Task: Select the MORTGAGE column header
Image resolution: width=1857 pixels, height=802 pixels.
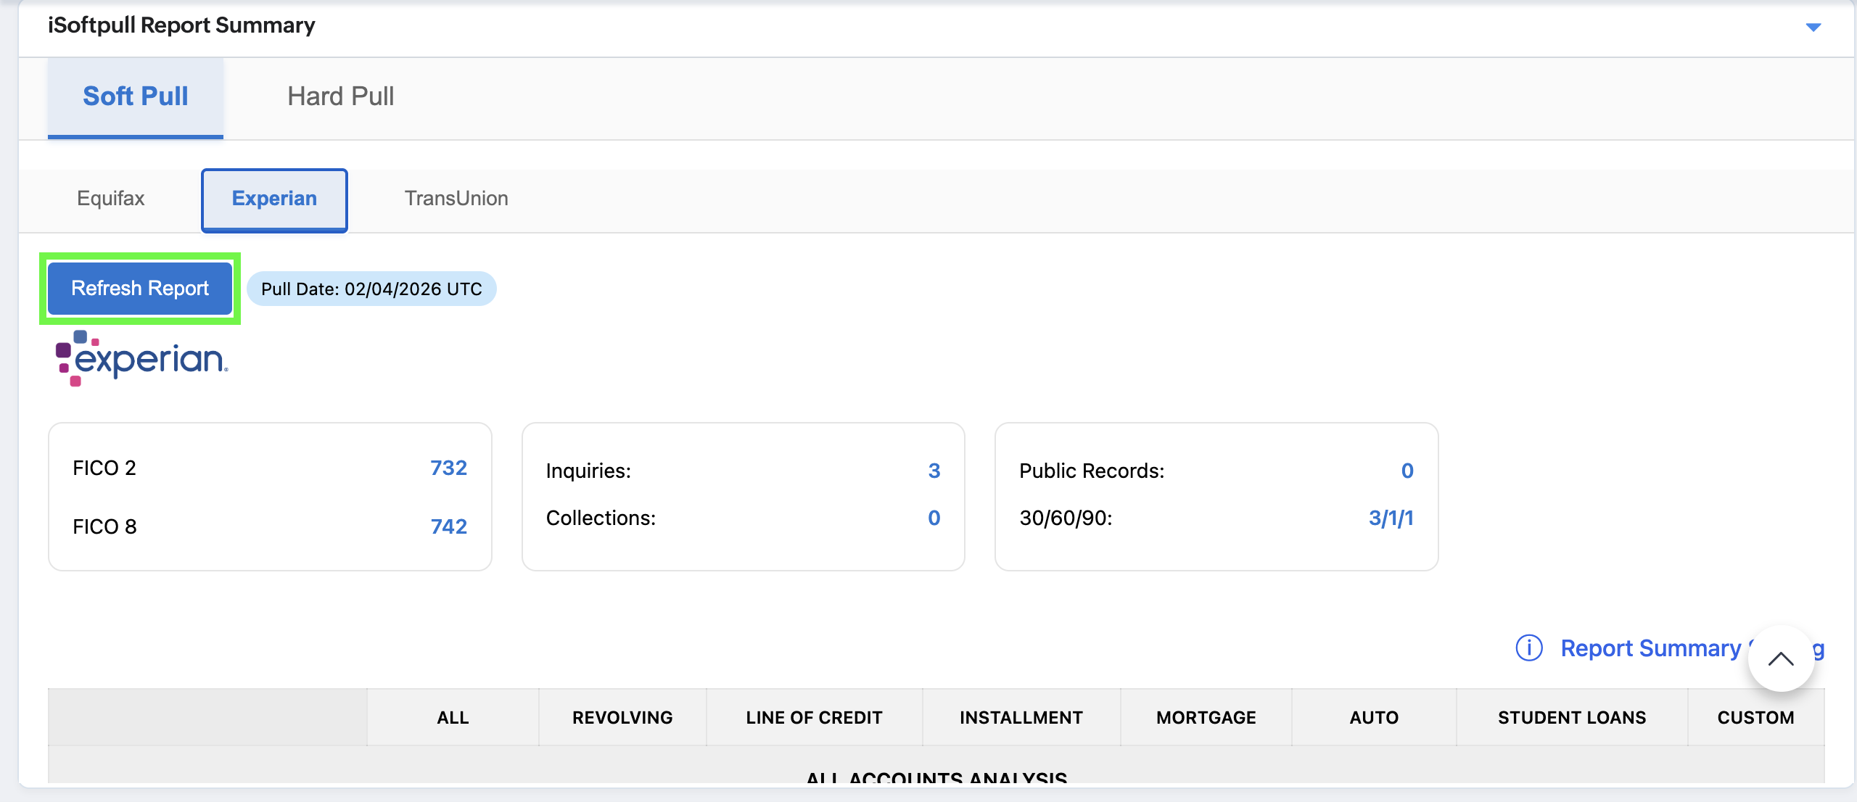Action: tap(1206, 717)
